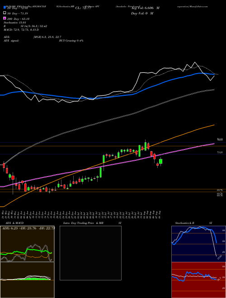Click the 'Avg Vol: 6.606 M' value

click(145, 8)
